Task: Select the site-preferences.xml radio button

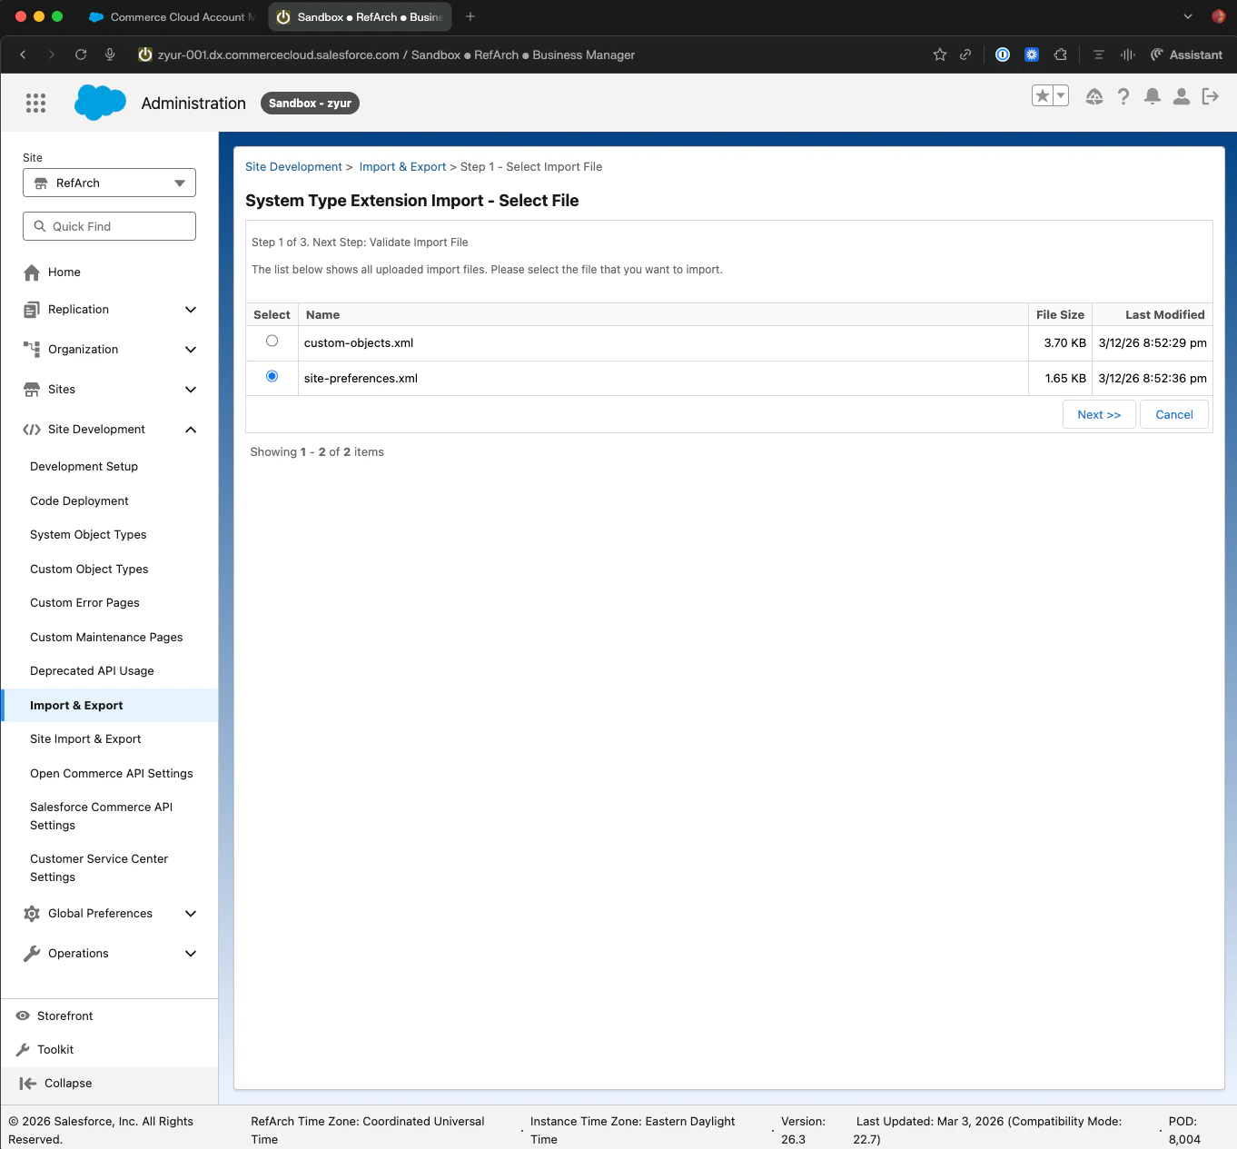Action: click(x=272, y=376)
